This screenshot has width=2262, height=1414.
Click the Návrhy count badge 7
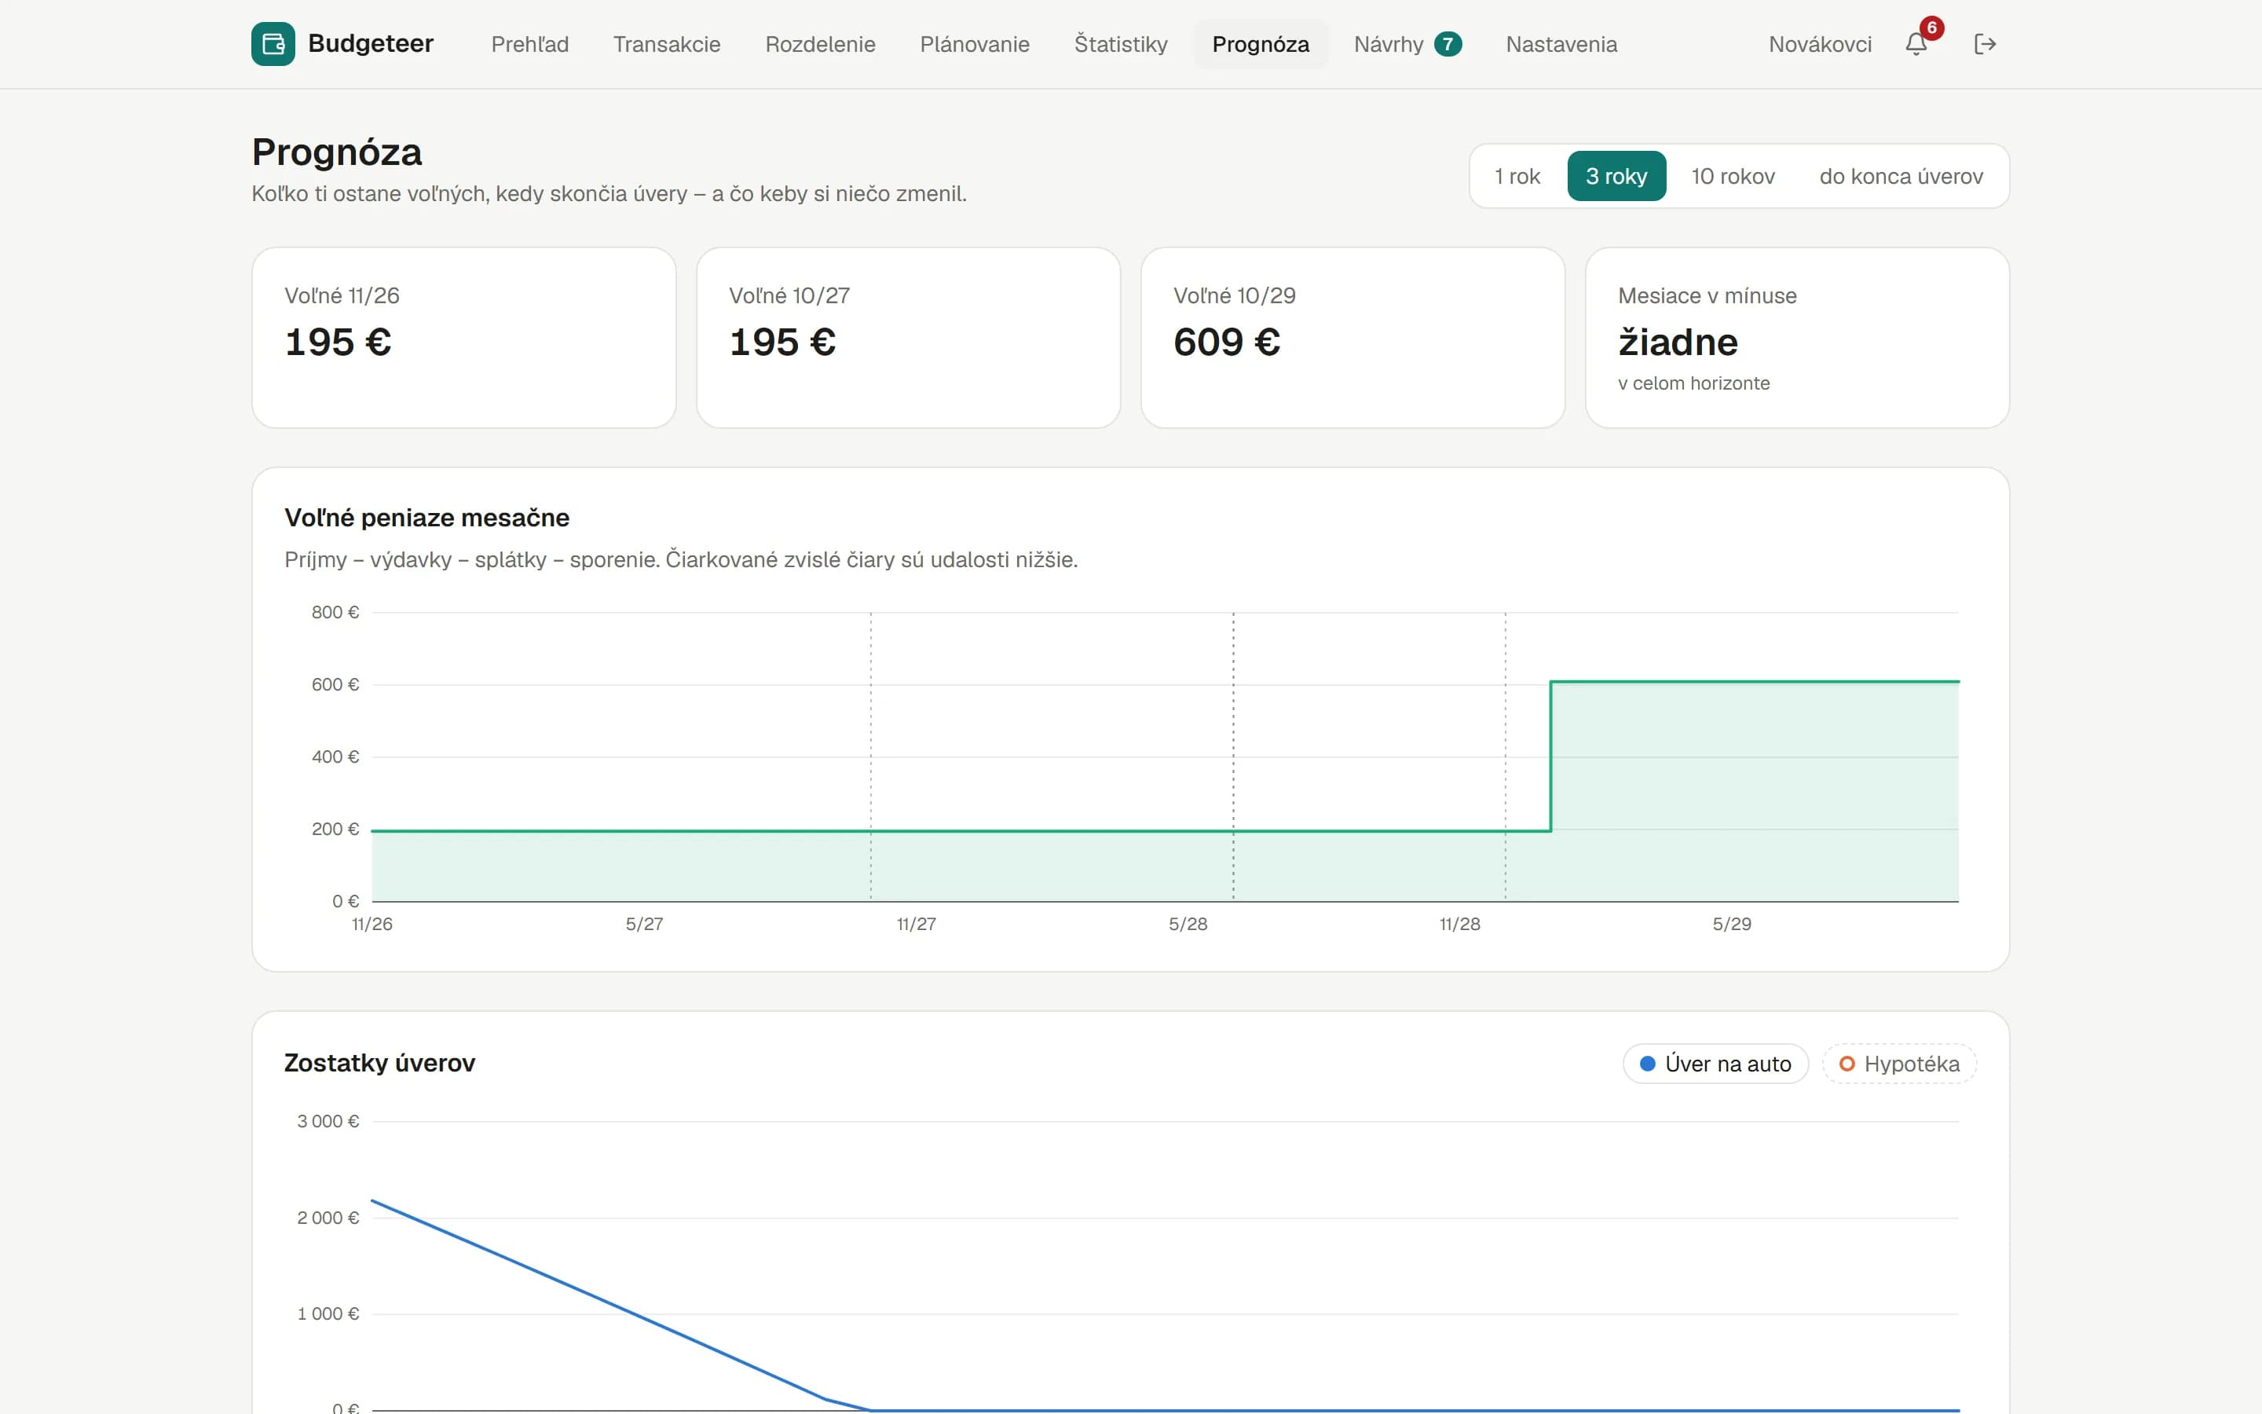click(x=1448, y=44)
